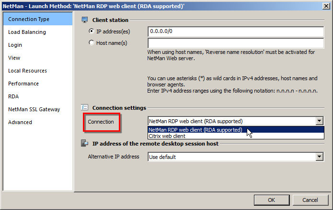Go to the View settings page

14,58
